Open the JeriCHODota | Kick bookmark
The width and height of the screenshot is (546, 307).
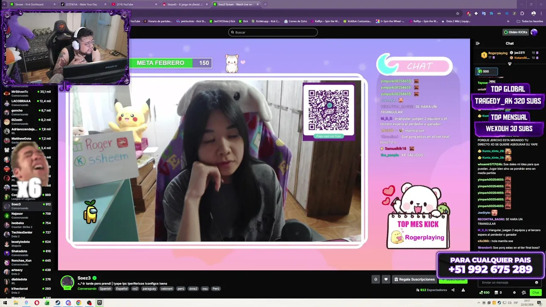coord(222,21)
